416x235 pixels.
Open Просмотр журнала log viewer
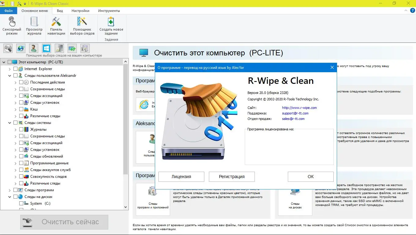coord(34,26)
